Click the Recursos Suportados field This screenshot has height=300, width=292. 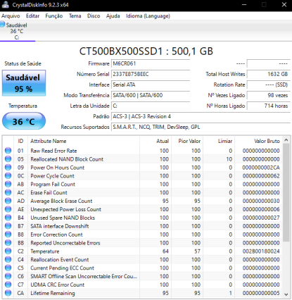[201, 127]
